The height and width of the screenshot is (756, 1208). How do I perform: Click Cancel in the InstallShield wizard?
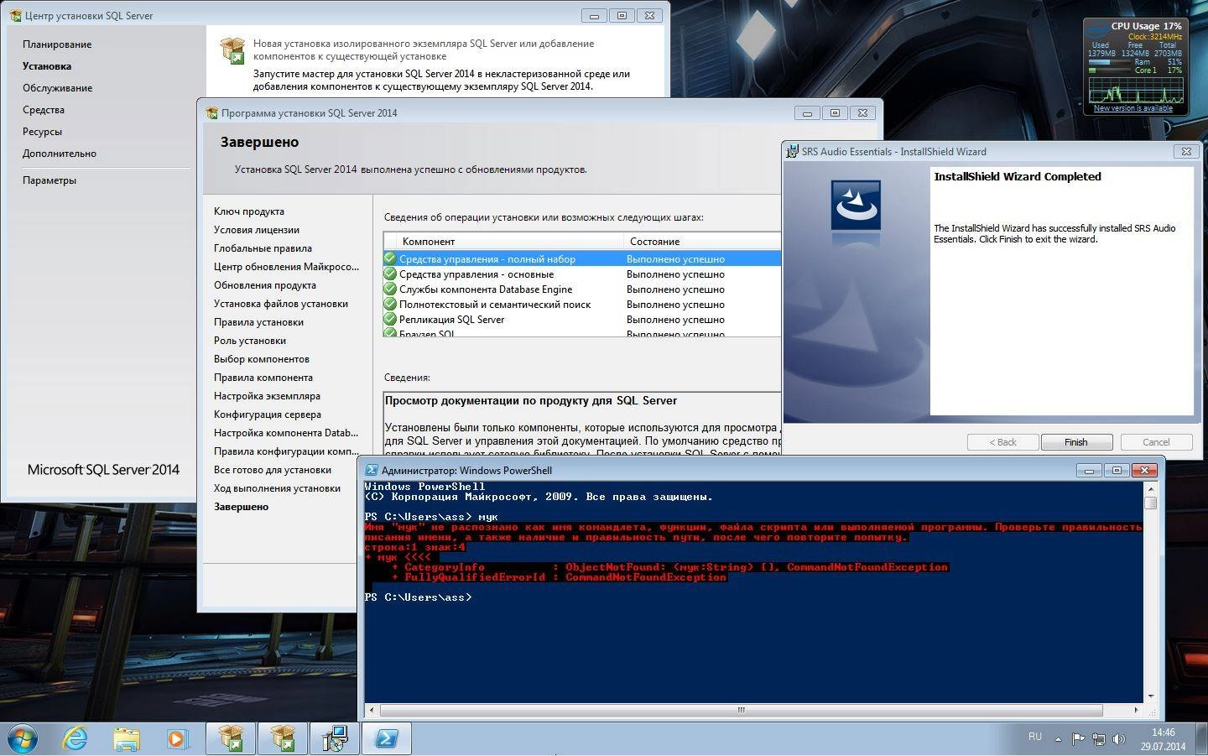tap(1156, 442)
